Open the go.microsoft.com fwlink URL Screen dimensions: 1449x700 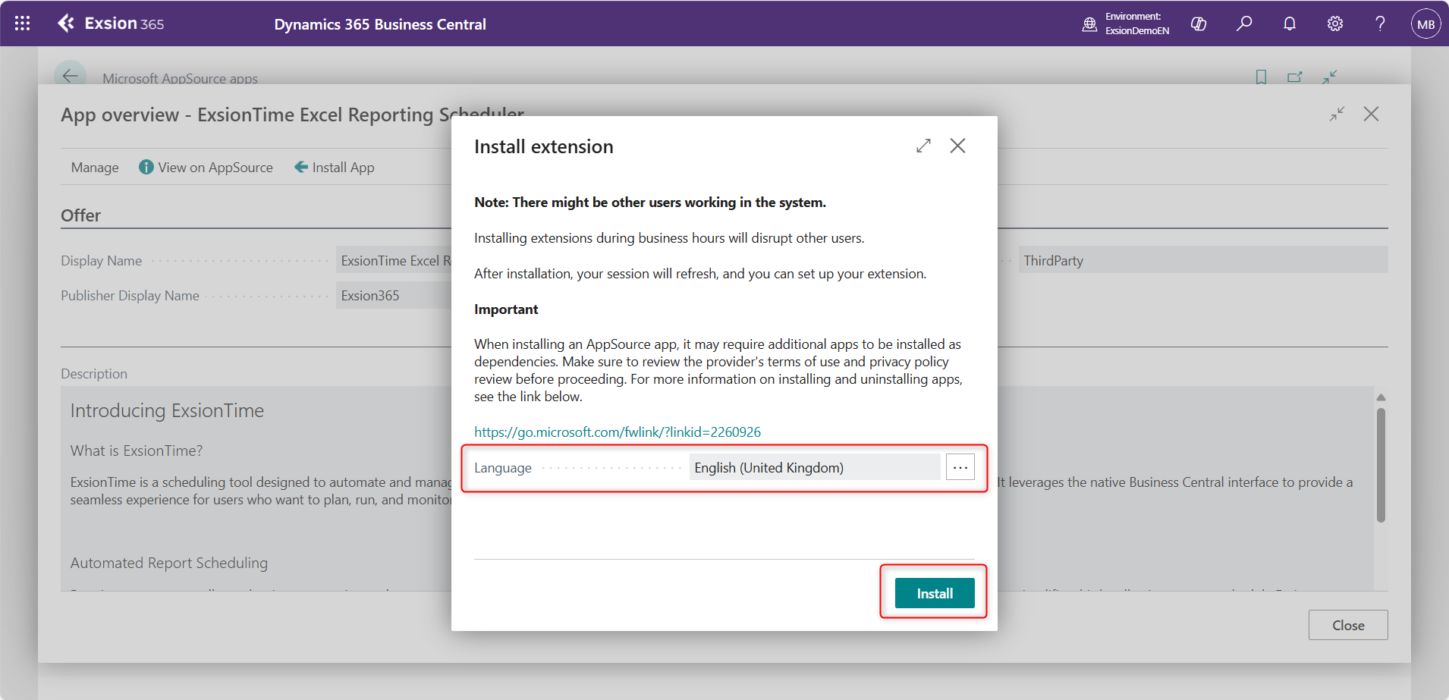(x=618, y=432)
